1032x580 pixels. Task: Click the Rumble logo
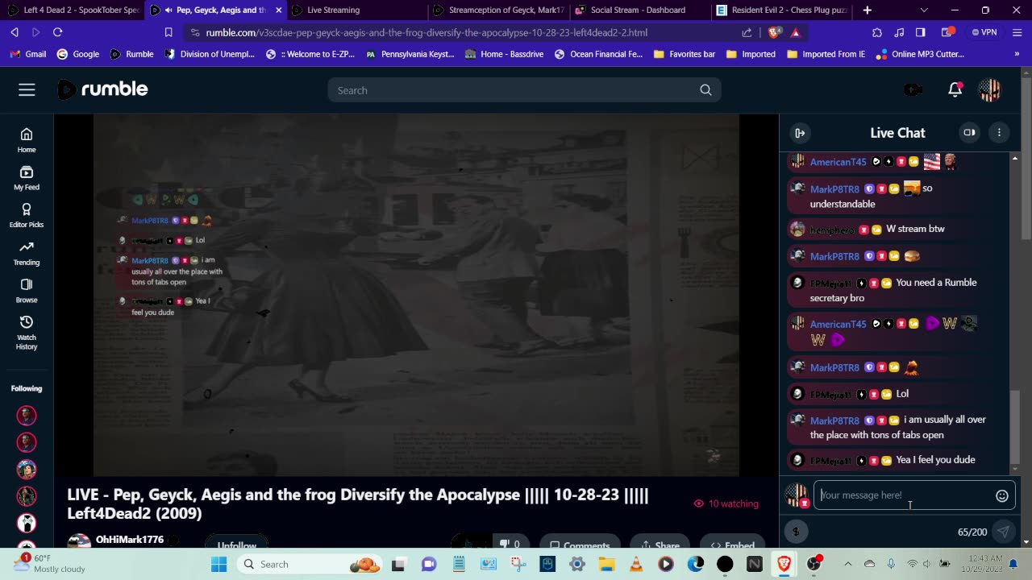pyautogui.click(x=102, y=89)
